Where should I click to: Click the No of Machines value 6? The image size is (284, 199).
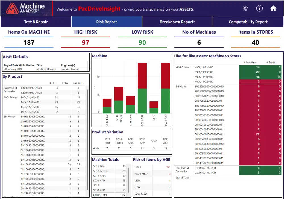[199, 43]
